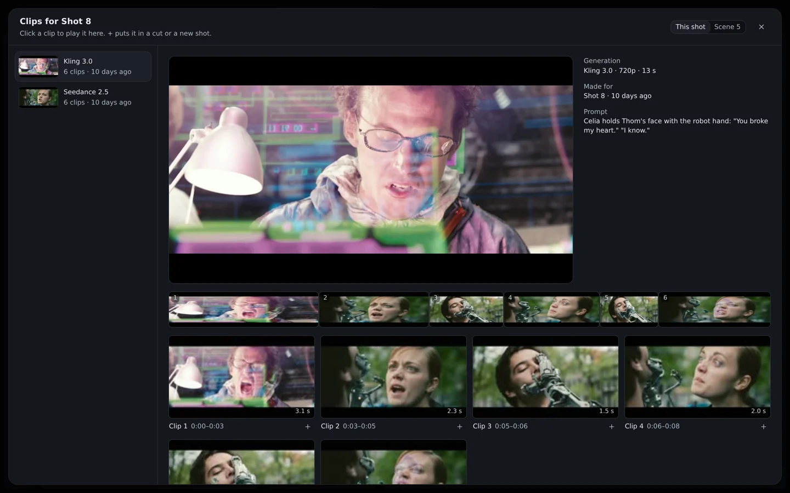Play the main video preview

click(x=371, y=170)
